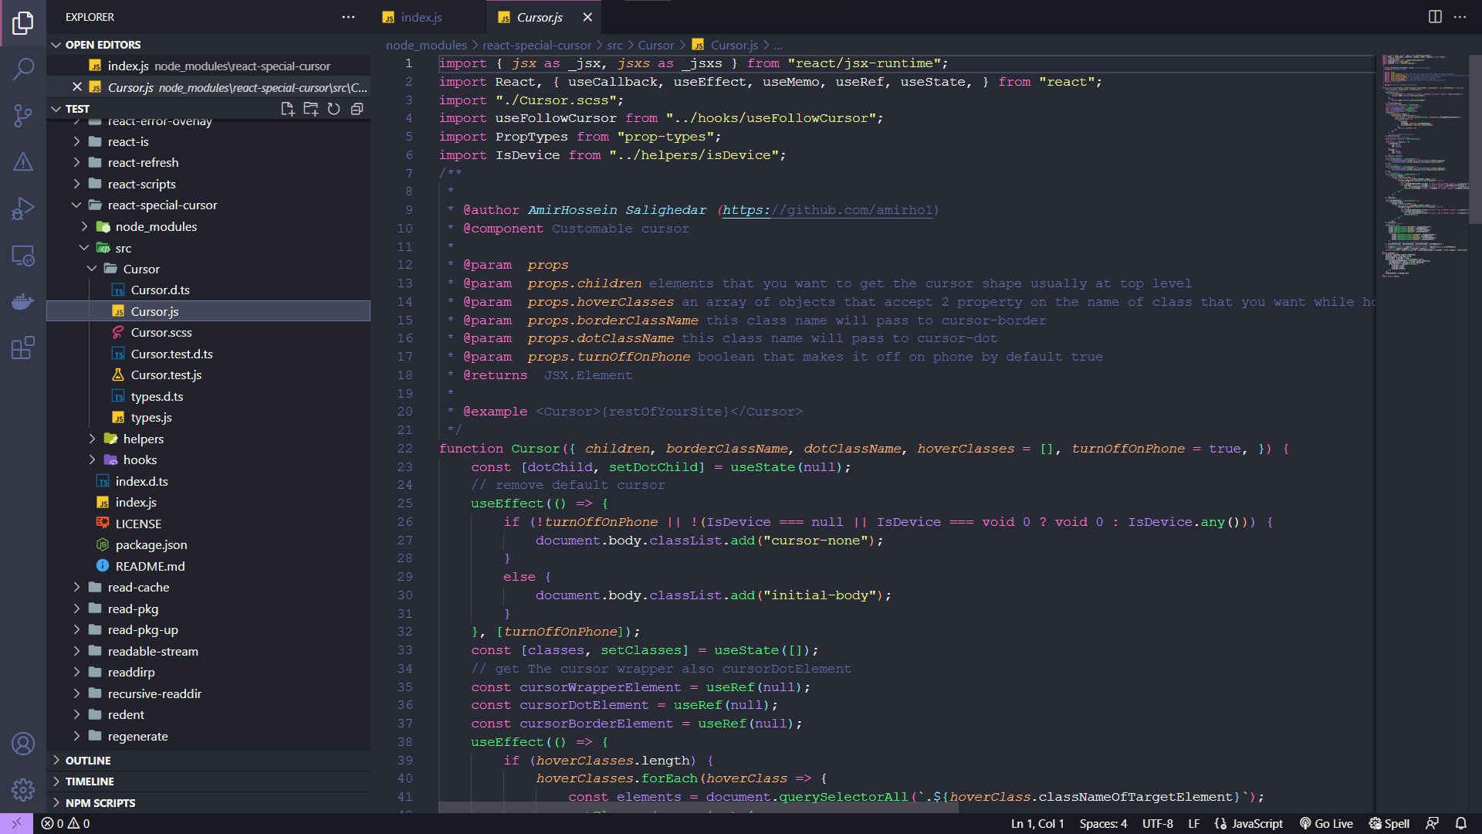
Task: Expand the hooks folder
Action: click(140, 460)
